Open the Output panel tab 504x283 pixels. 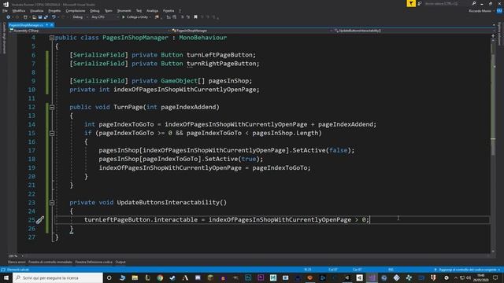click(120, 262)
